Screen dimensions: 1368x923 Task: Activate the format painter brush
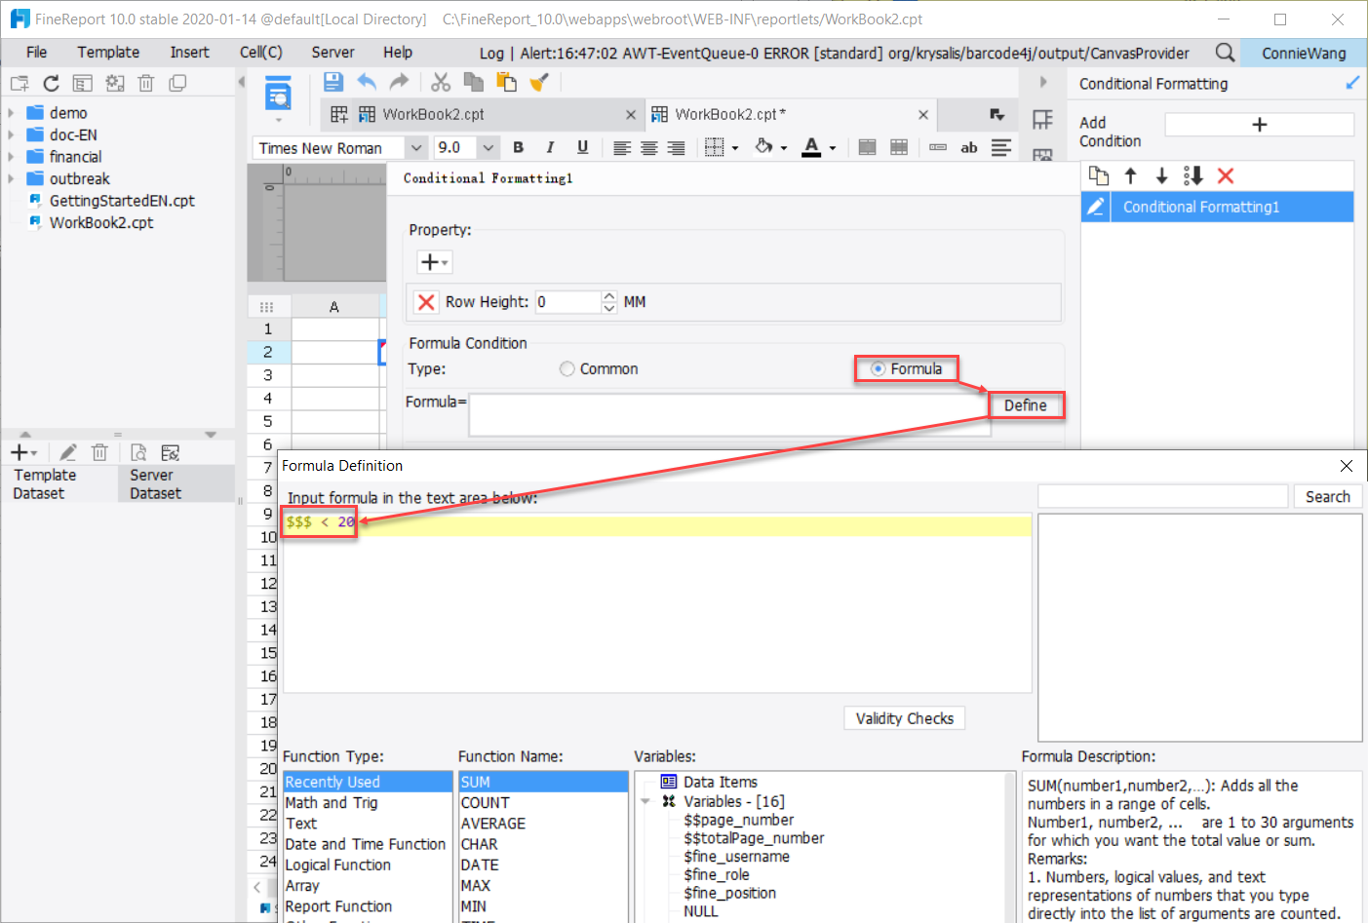[x=539, y=82]
